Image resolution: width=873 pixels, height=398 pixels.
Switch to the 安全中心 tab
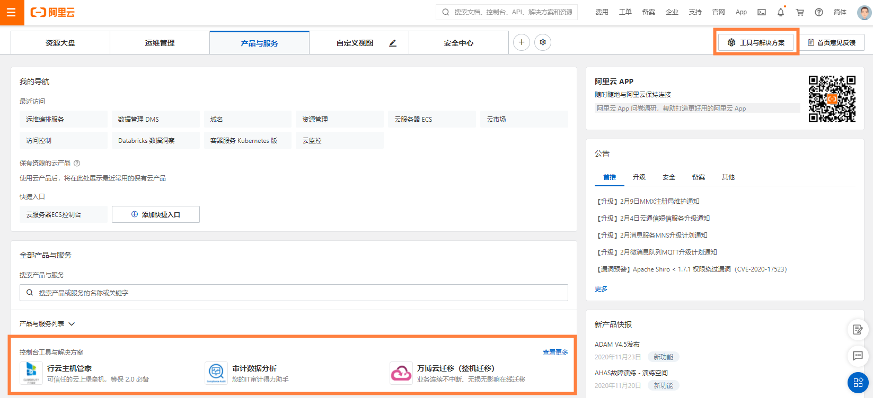tap(458, 43)
